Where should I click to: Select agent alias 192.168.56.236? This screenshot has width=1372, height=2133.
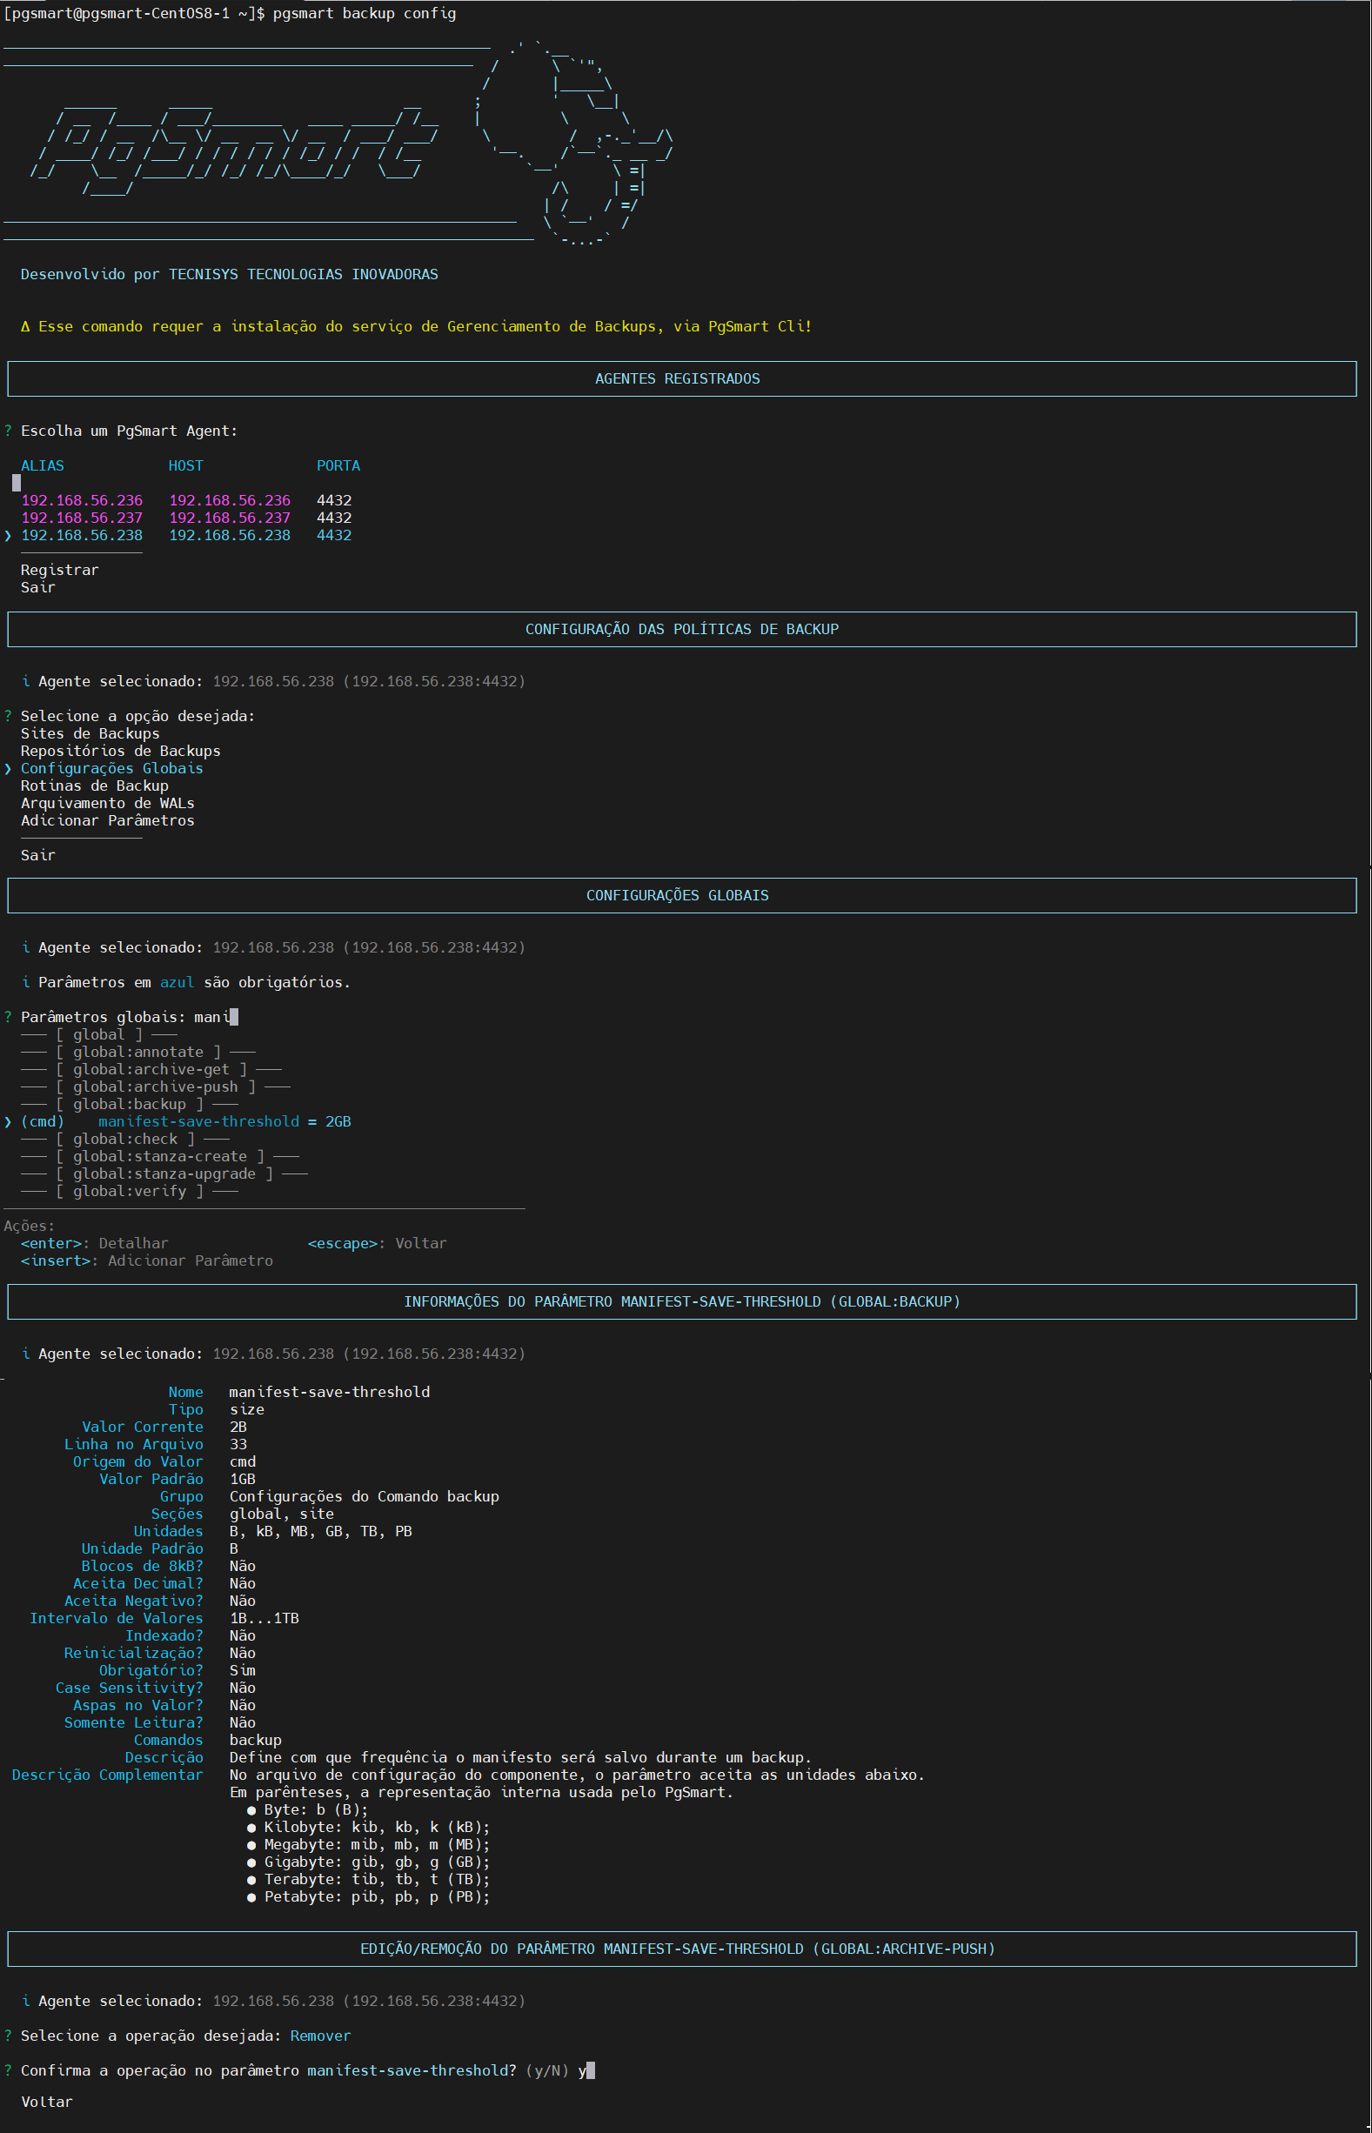82,500
